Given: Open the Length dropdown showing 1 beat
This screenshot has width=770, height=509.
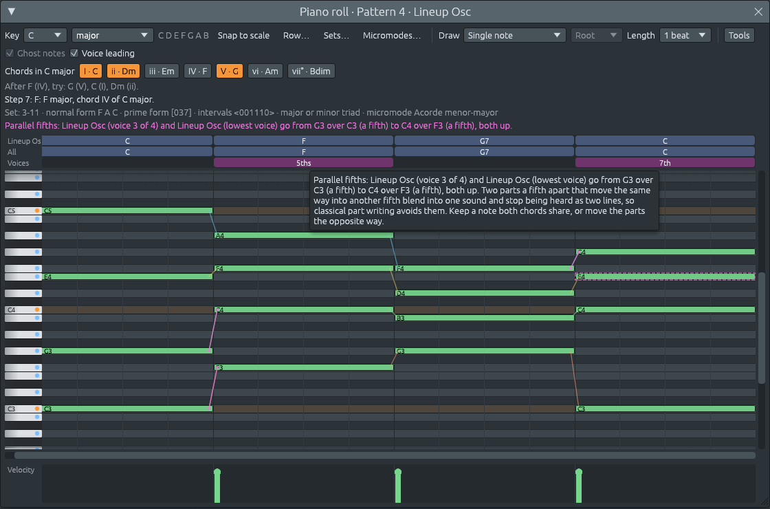Looking at the screenshot, I should click(x=685, y=35).
